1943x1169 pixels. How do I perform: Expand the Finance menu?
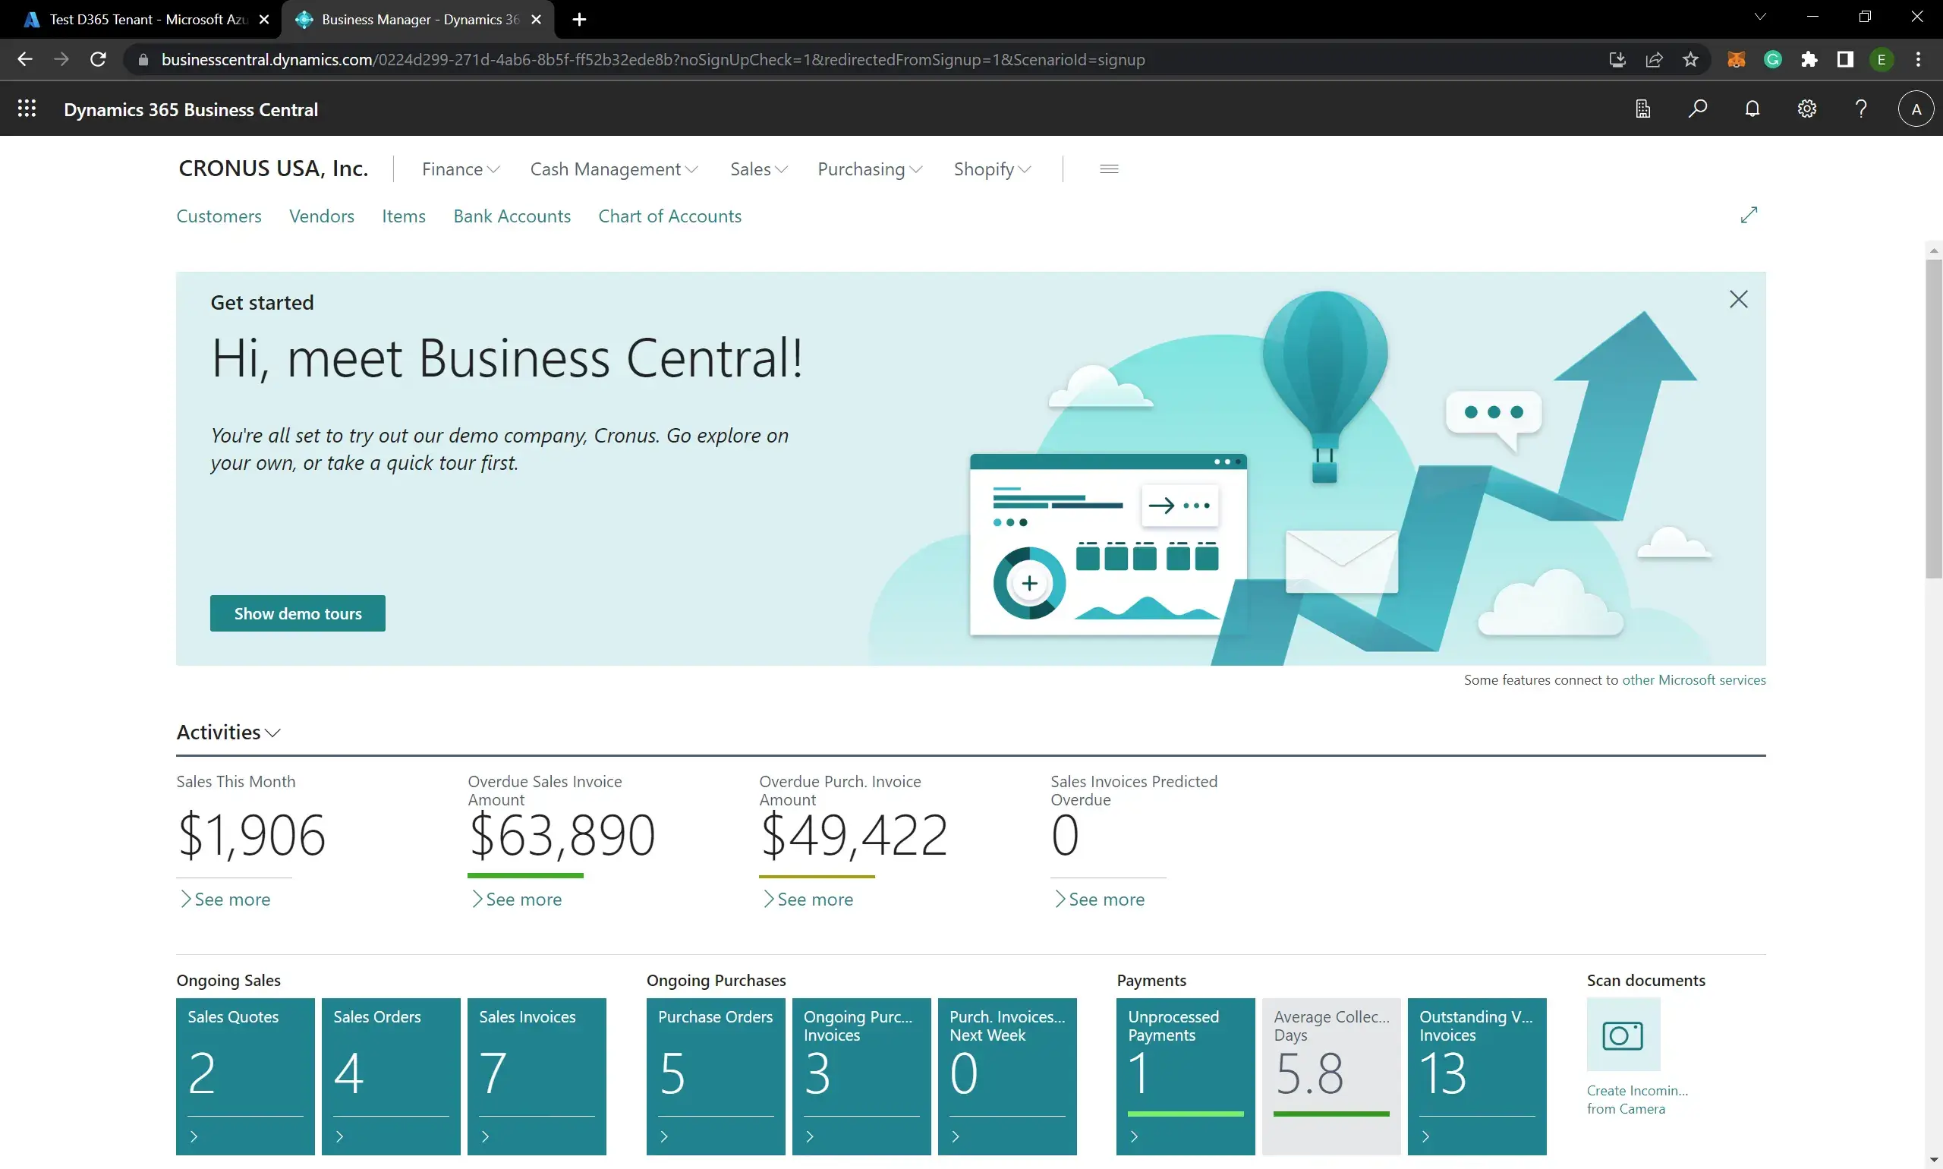point(461,169)
